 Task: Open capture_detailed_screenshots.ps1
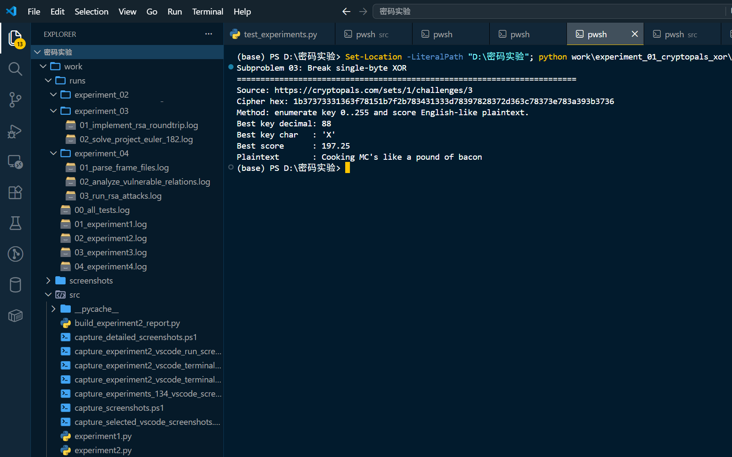136,337
